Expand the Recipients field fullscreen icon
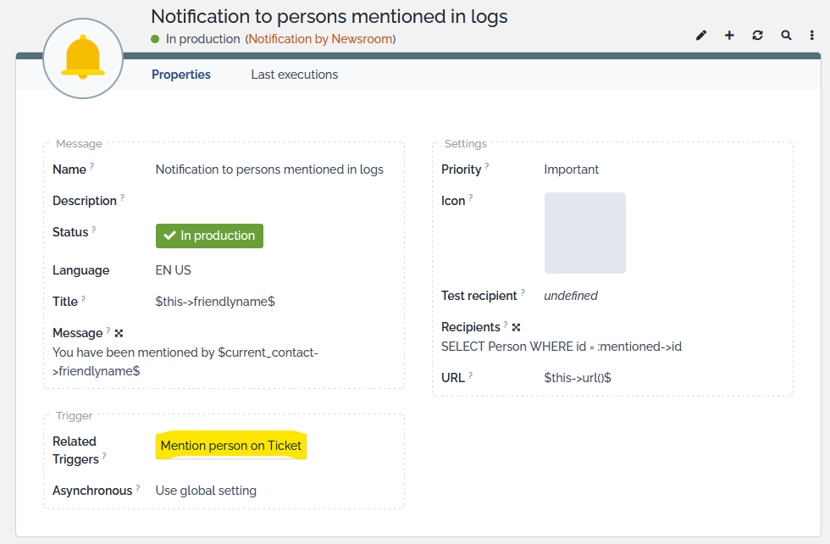The width and height of the screenshot is (830, 544). pyautogui.click(x=516, y=328)
